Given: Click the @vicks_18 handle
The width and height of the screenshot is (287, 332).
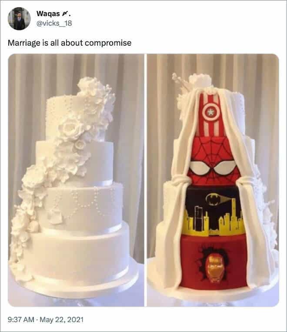Looking at the screenshot, I should point(54,23).
